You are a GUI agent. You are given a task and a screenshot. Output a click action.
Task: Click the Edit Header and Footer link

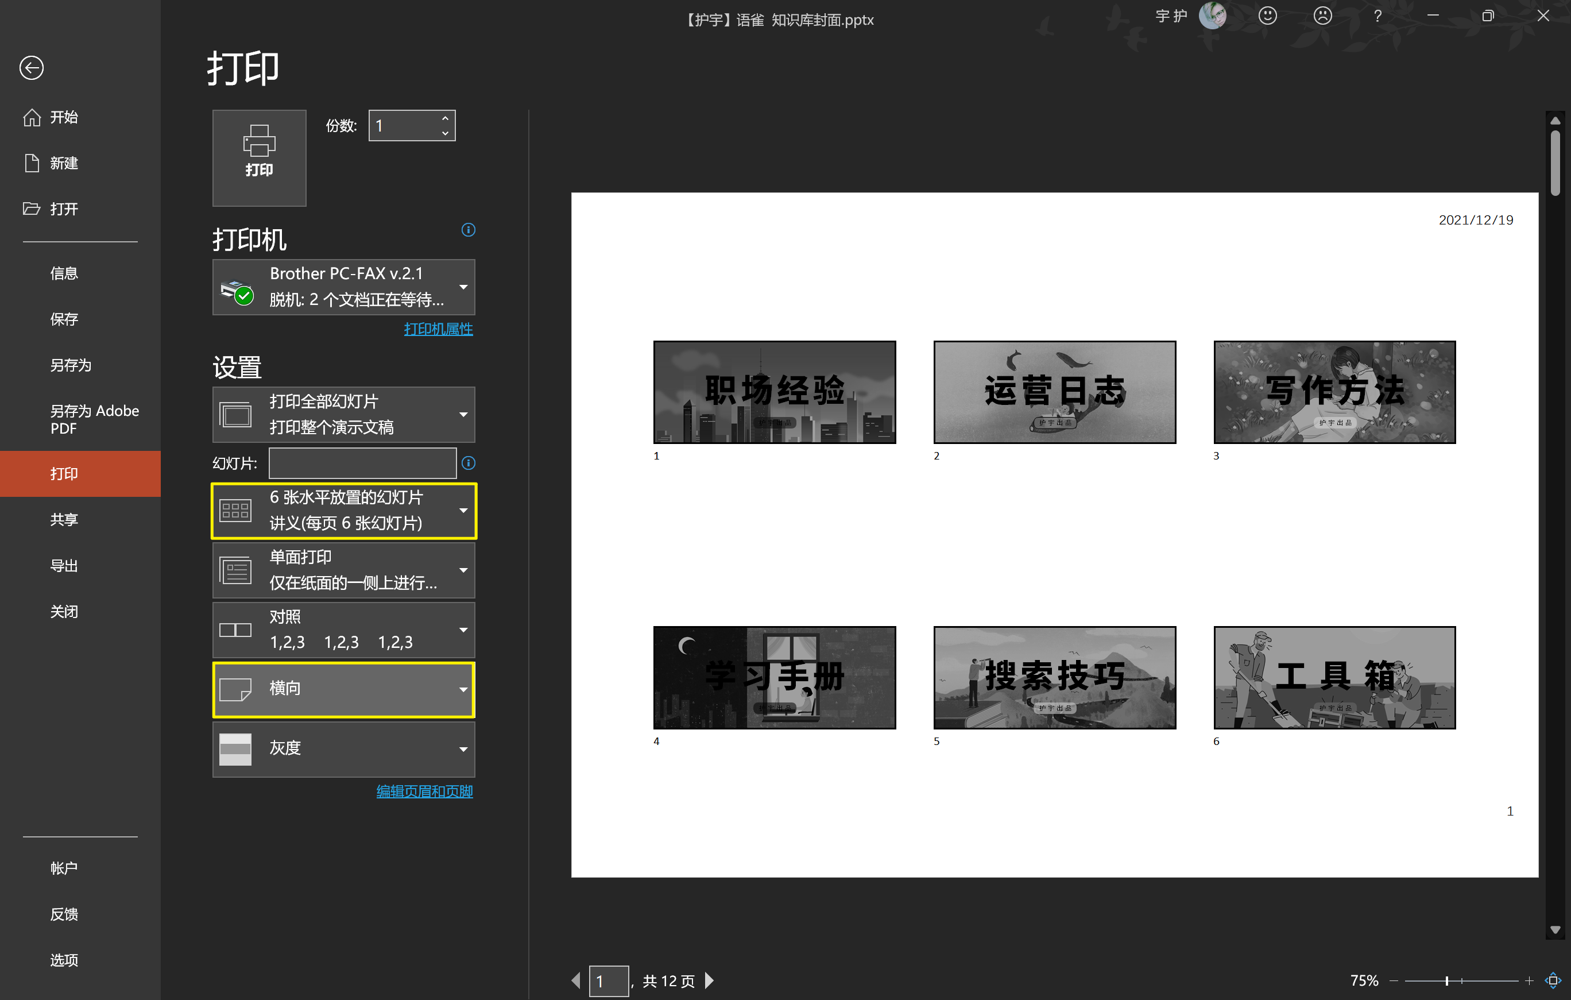point(424,791)
